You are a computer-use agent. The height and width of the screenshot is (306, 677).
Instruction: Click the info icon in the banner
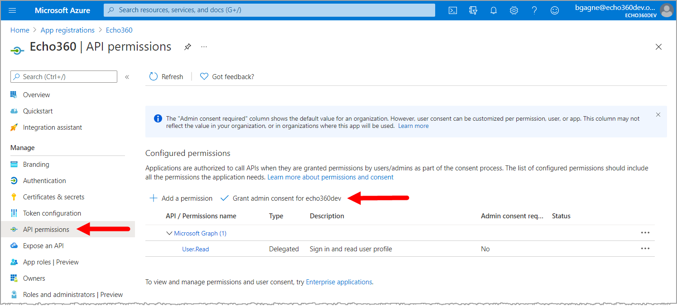click(x=158, y=118)
